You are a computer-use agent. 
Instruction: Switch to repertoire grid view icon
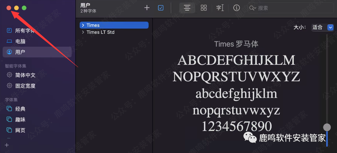[x=204, y=8]
